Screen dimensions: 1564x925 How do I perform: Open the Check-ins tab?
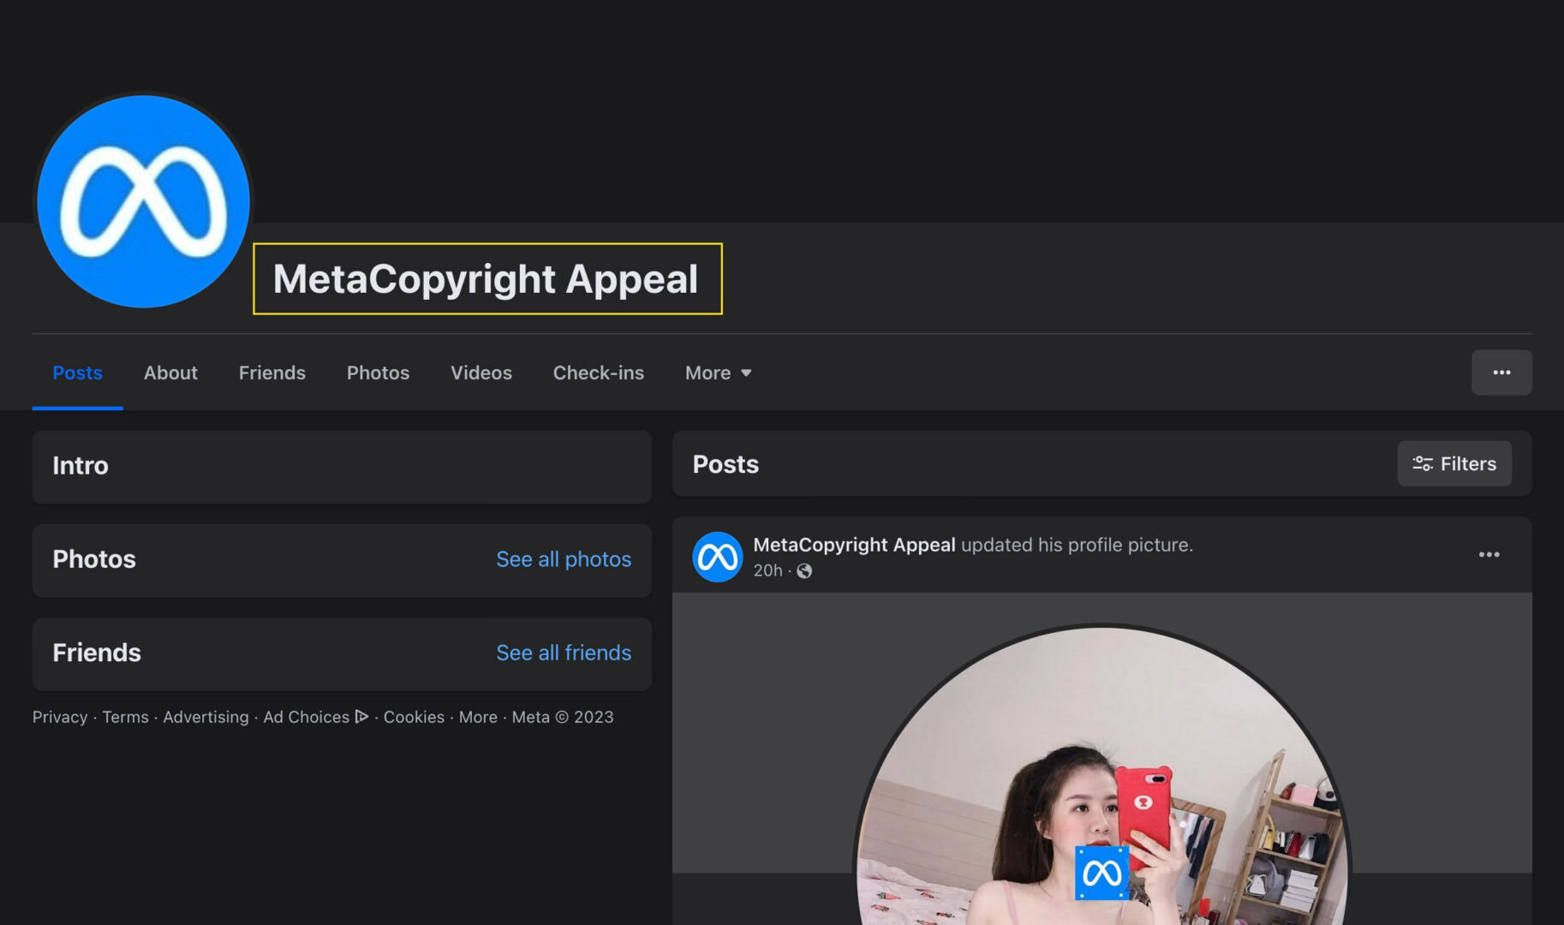(x=598, y=373)
